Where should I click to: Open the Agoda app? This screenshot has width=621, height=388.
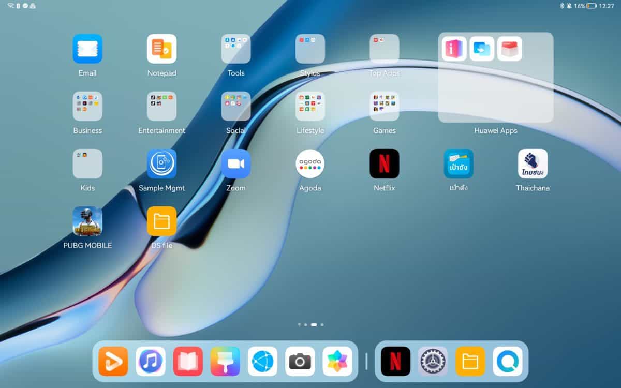310,163
